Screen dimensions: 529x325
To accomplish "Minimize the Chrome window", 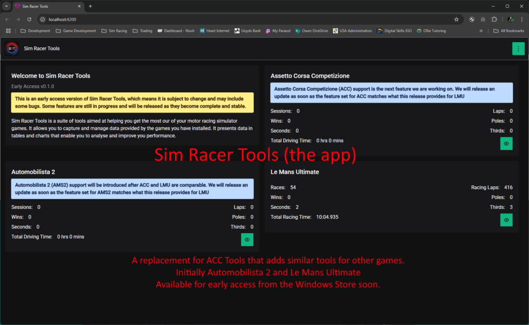I will 493,6.
